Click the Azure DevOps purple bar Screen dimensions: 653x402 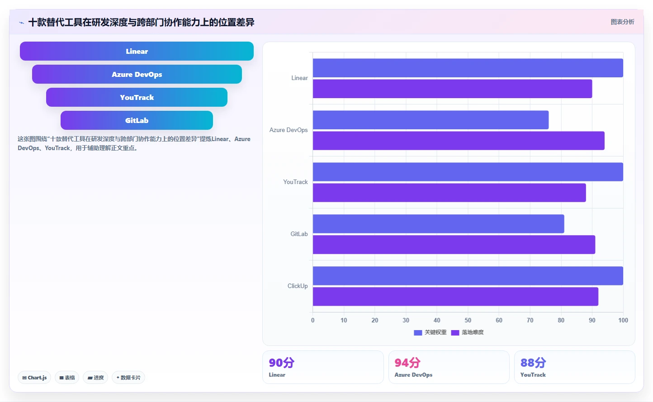pos(459,141)
